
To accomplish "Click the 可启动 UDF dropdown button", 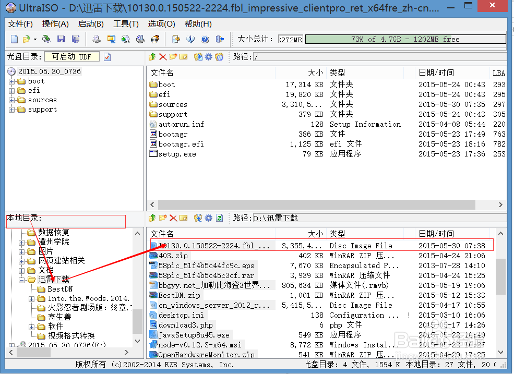I will click(71, 57).
